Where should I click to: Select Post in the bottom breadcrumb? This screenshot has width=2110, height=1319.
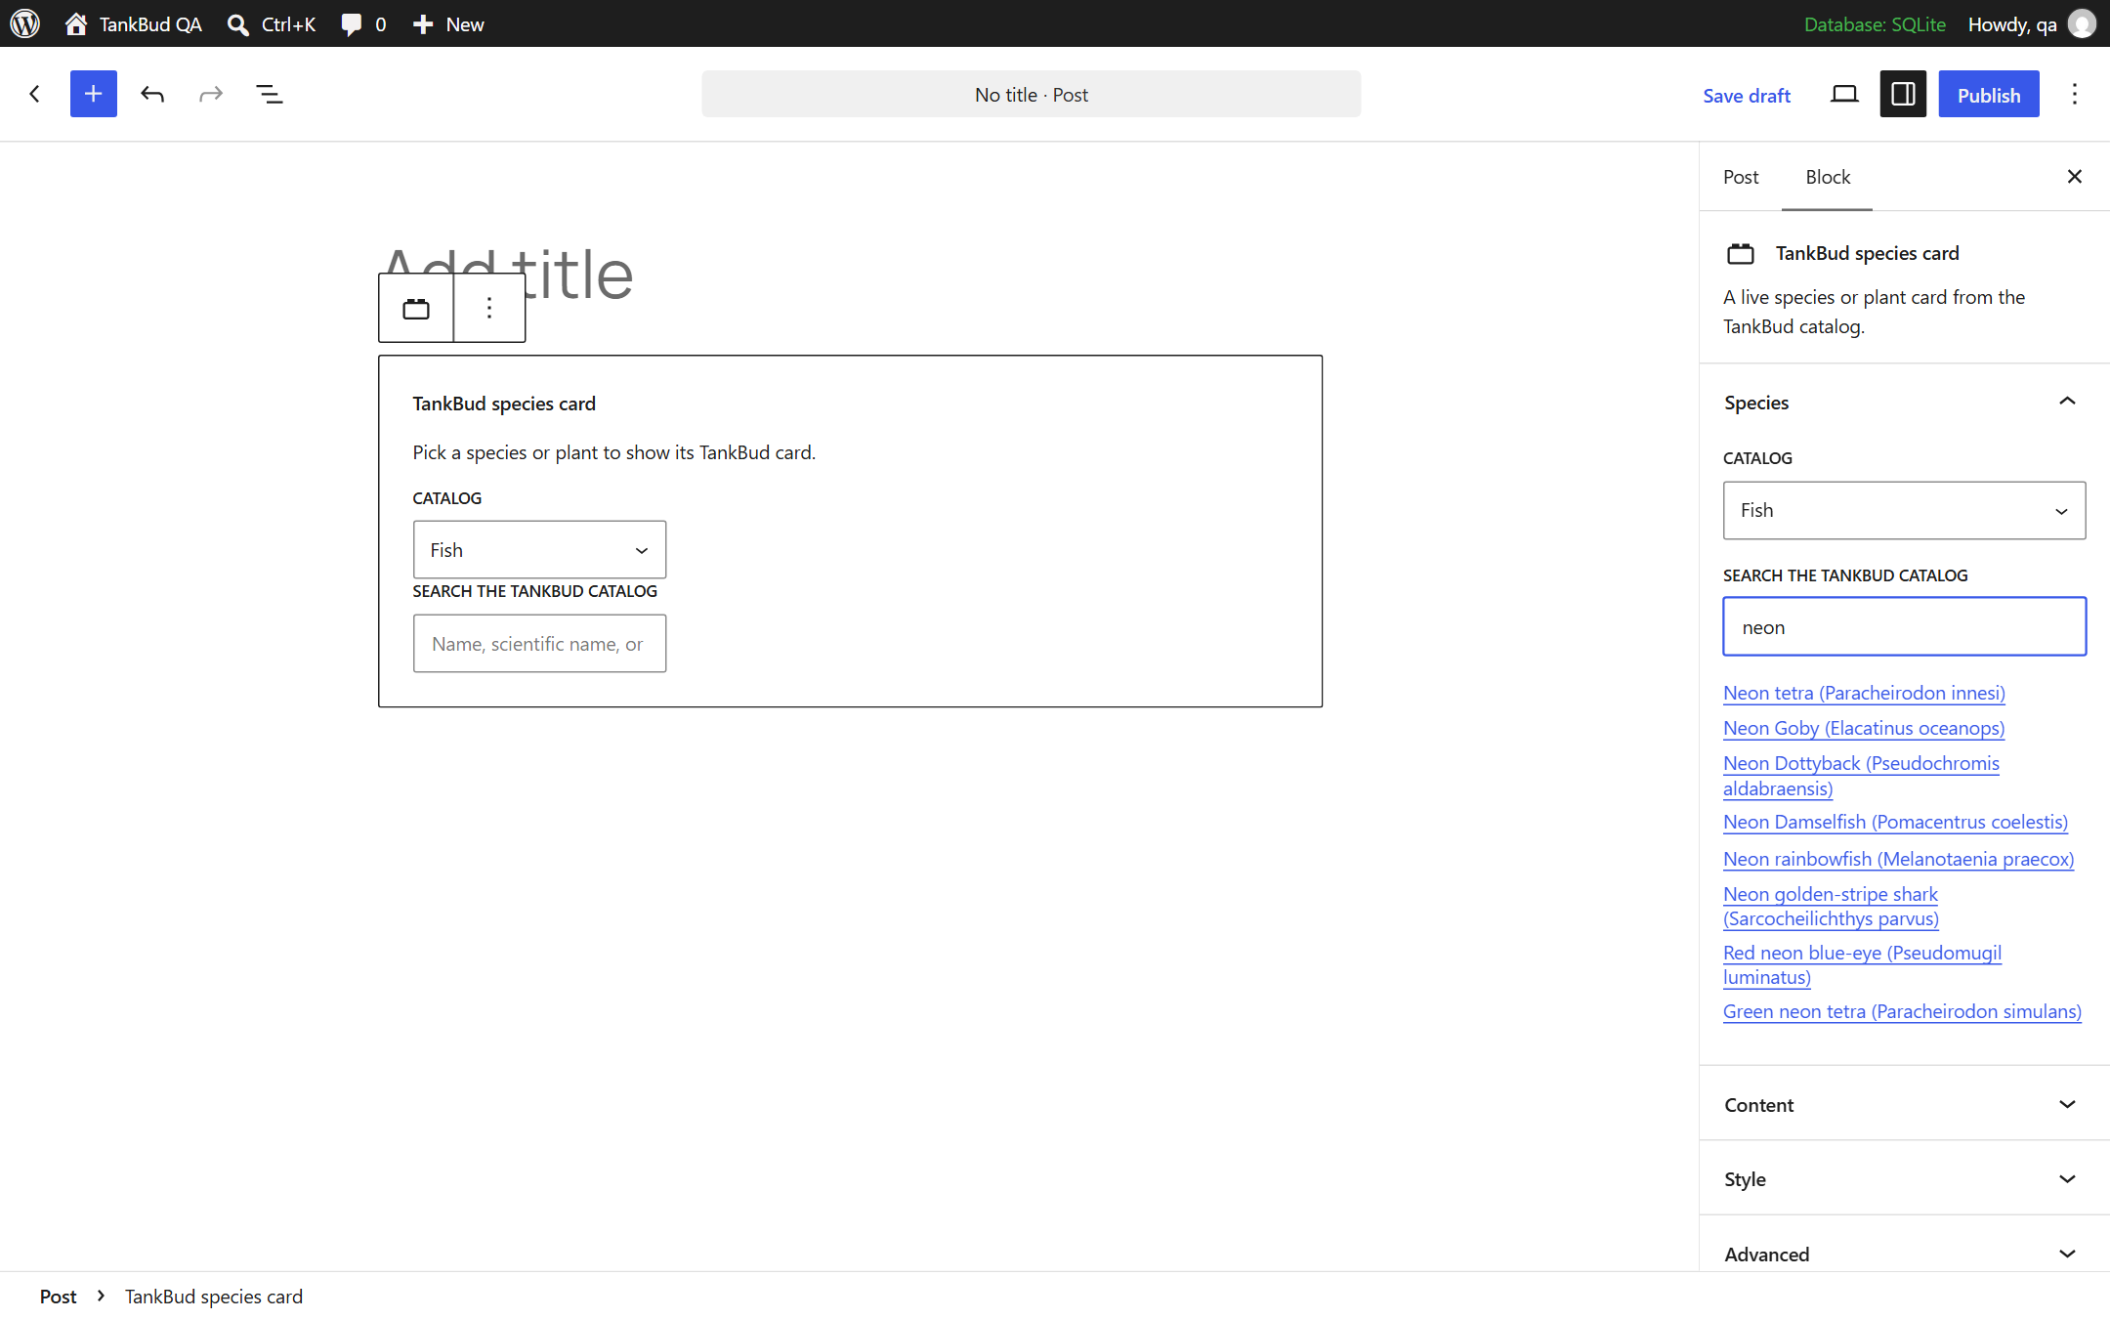coord(58,1297)
